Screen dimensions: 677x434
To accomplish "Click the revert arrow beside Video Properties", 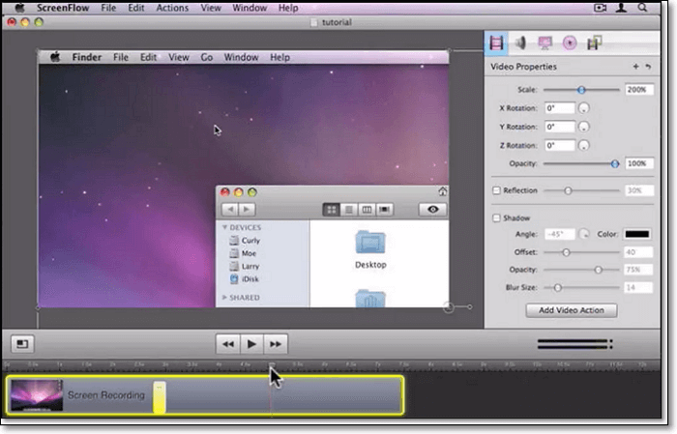I will click(x=647, y=67).
